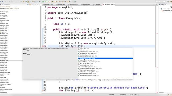
Task: Click the Open Type toolbar icon
Action: pyautogui.click(x=52, y=2)
